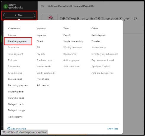Choose Transfer option
Viewport: 145px width, 136px height.
[x=96, y=41]
